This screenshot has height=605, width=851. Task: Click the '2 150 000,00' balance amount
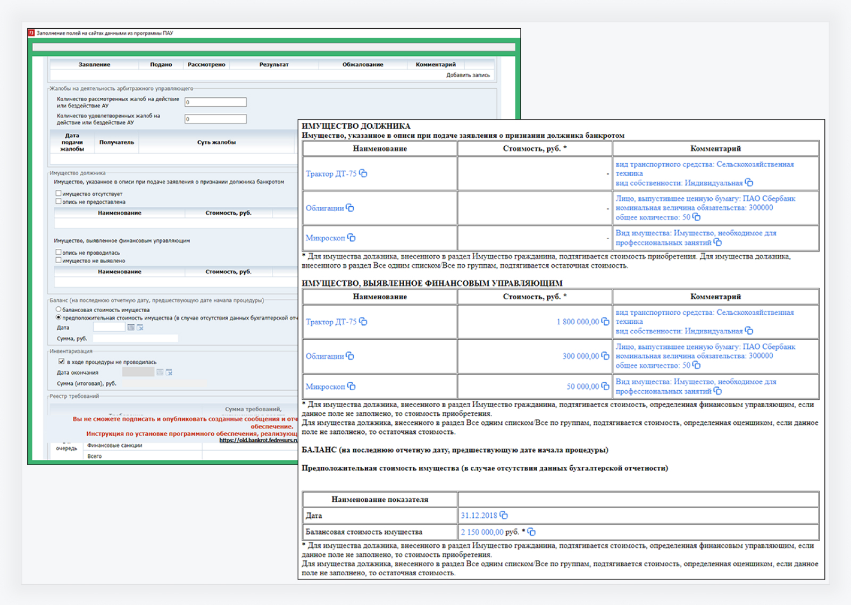tap(482, 532)
